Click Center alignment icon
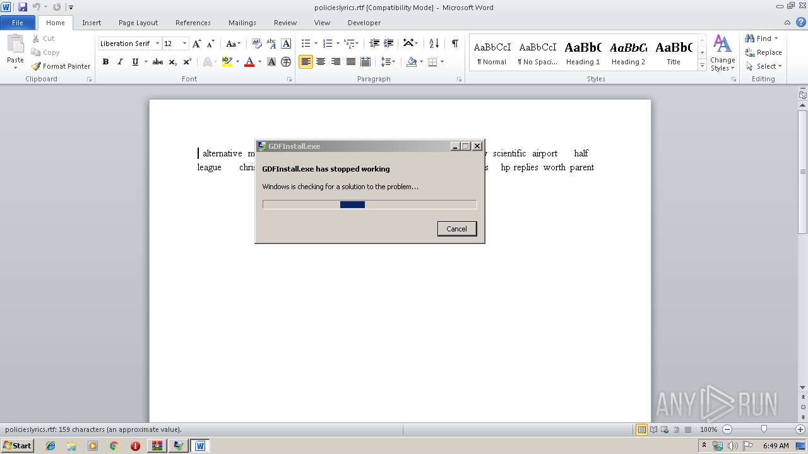Screen dimensions: 808x454 321,62
